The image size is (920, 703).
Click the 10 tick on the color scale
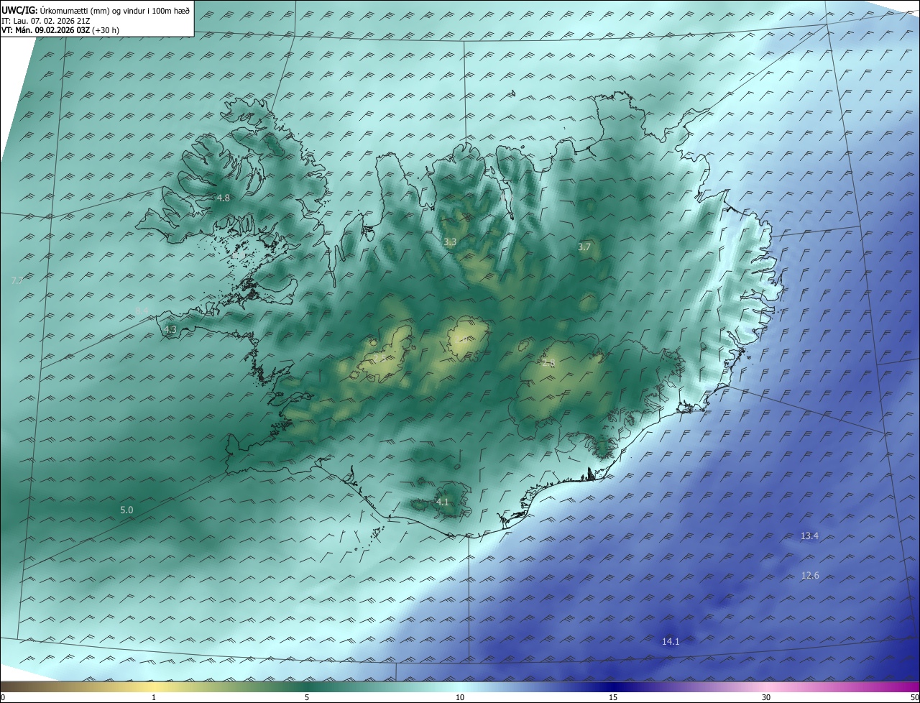coord(460,697)
